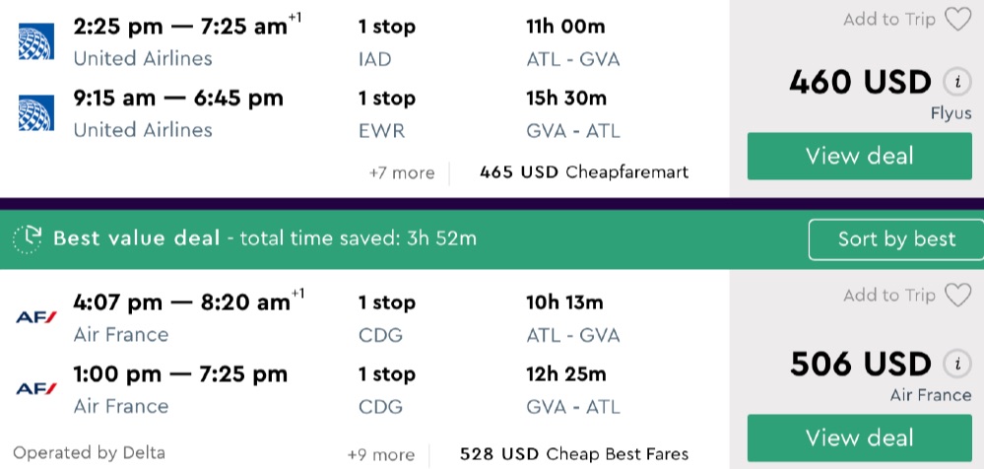Click United Airlines logo on the 9:15 am flight

pos(35,113)
